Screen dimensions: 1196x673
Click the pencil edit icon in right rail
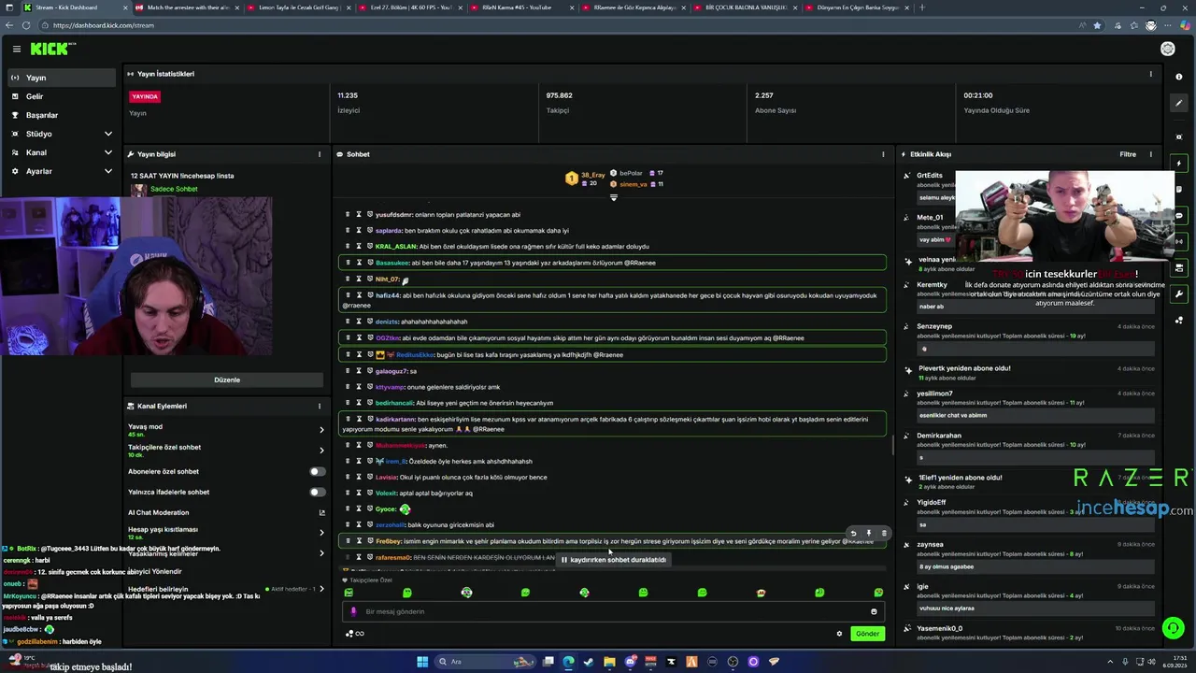pos(1179,103)
